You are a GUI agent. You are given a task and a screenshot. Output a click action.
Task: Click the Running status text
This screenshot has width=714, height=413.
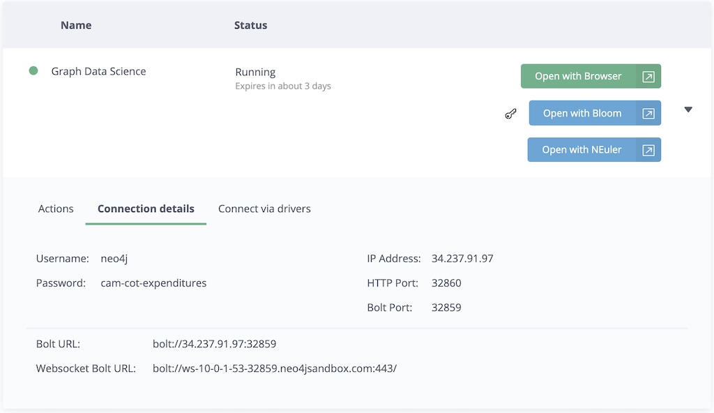coord(255,72)
